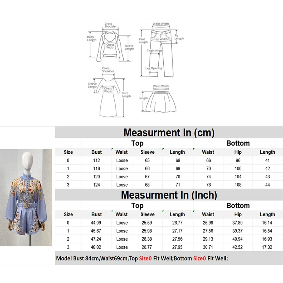Select hip value 42.52

[x=237, y=247]
